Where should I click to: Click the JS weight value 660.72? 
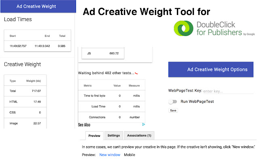pyautogui.click(x=114, y=53)
